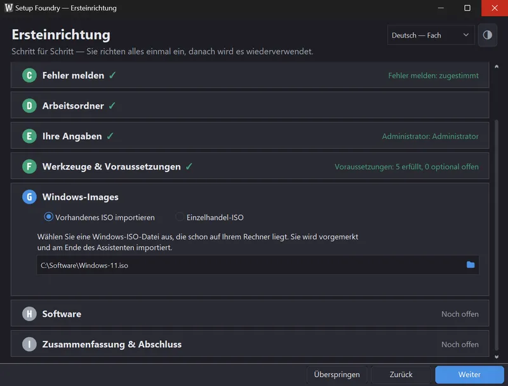Open the Deutsch — Fach language dropdown
Screen dimensions: 508x386
(431, 35)
